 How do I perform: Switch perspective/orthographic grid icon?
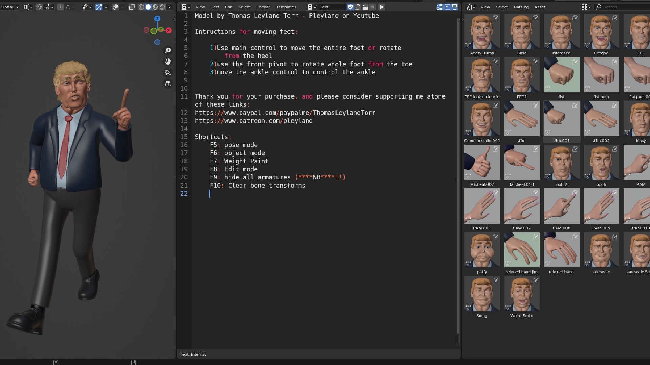[168, 84]
